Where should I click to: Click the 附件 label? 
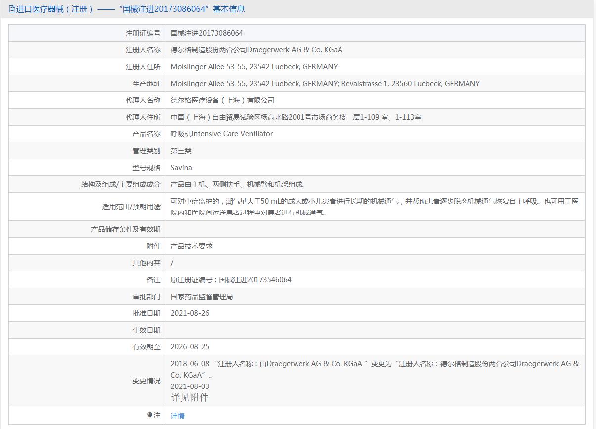point(153,246)
